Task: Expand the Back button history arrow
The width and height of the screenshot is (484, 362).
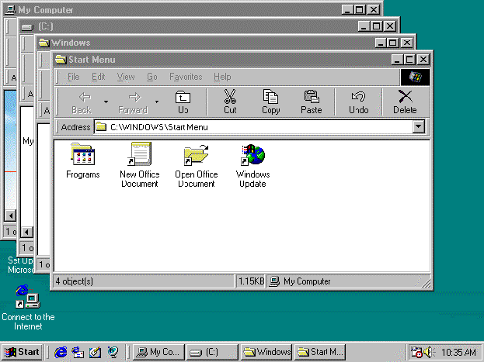Action: click(106, 102)
